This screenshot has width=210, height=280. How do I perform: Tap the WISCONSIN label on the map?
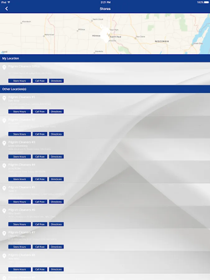pos(161,41)
